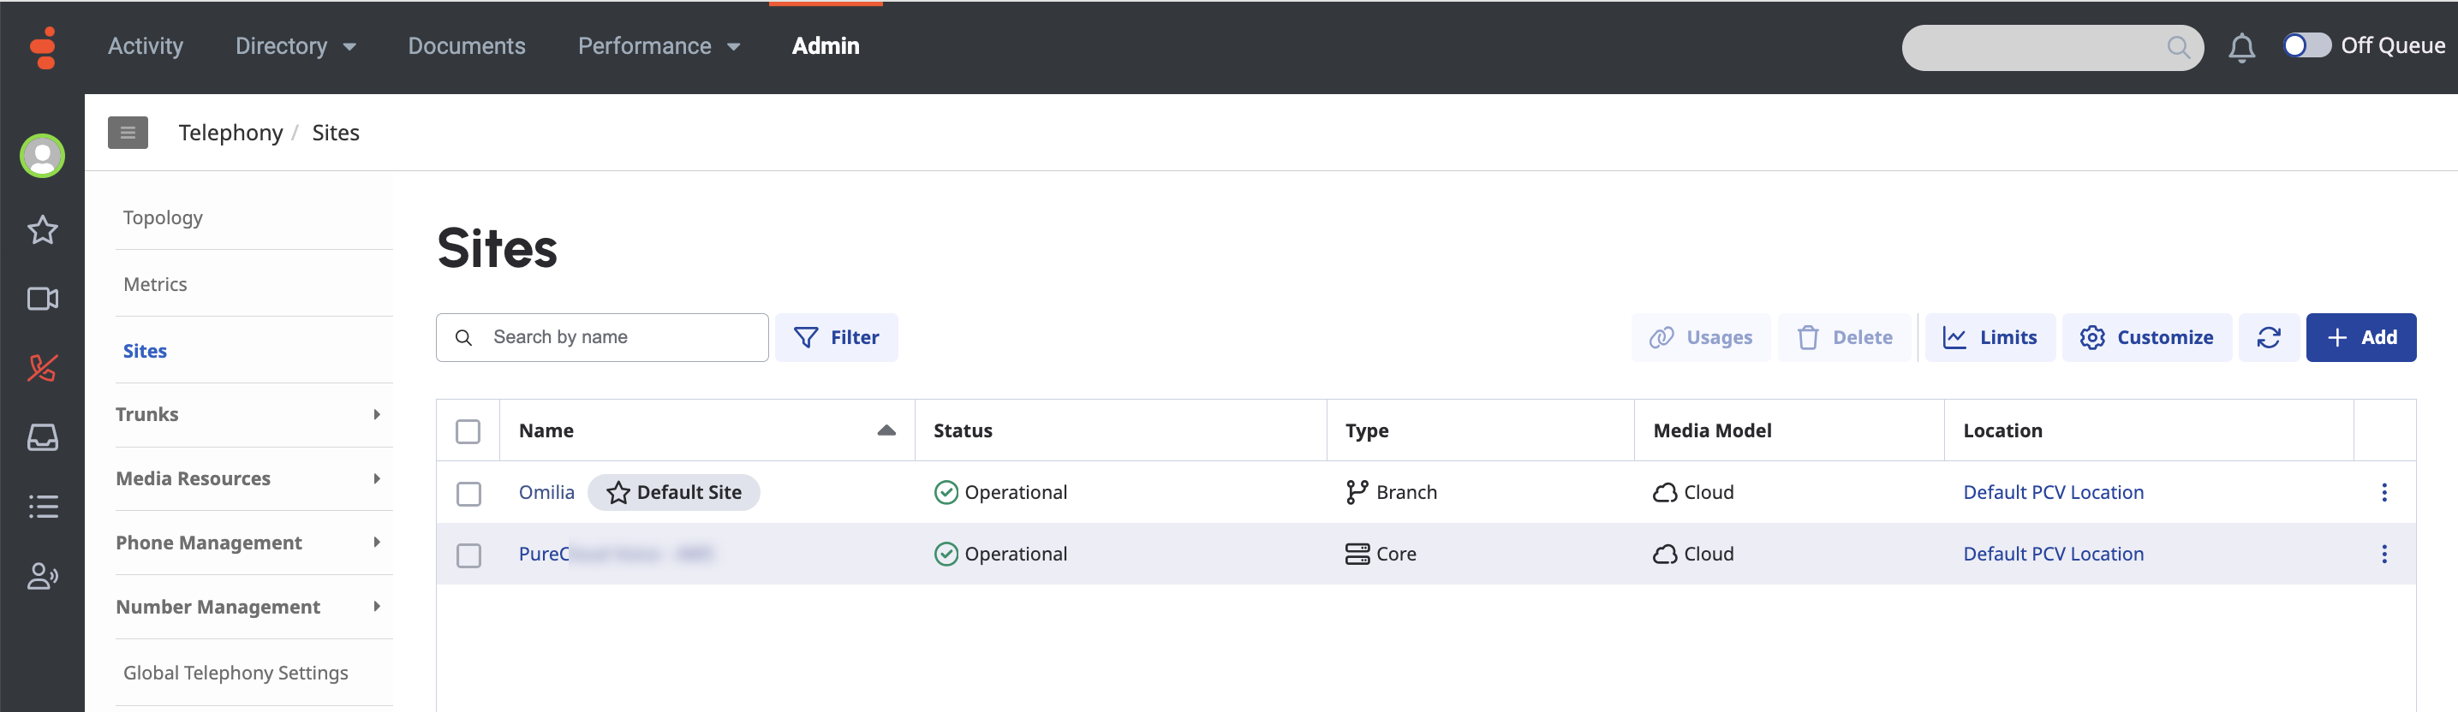Open the inbox tray sidebar icon

(42, 437)
